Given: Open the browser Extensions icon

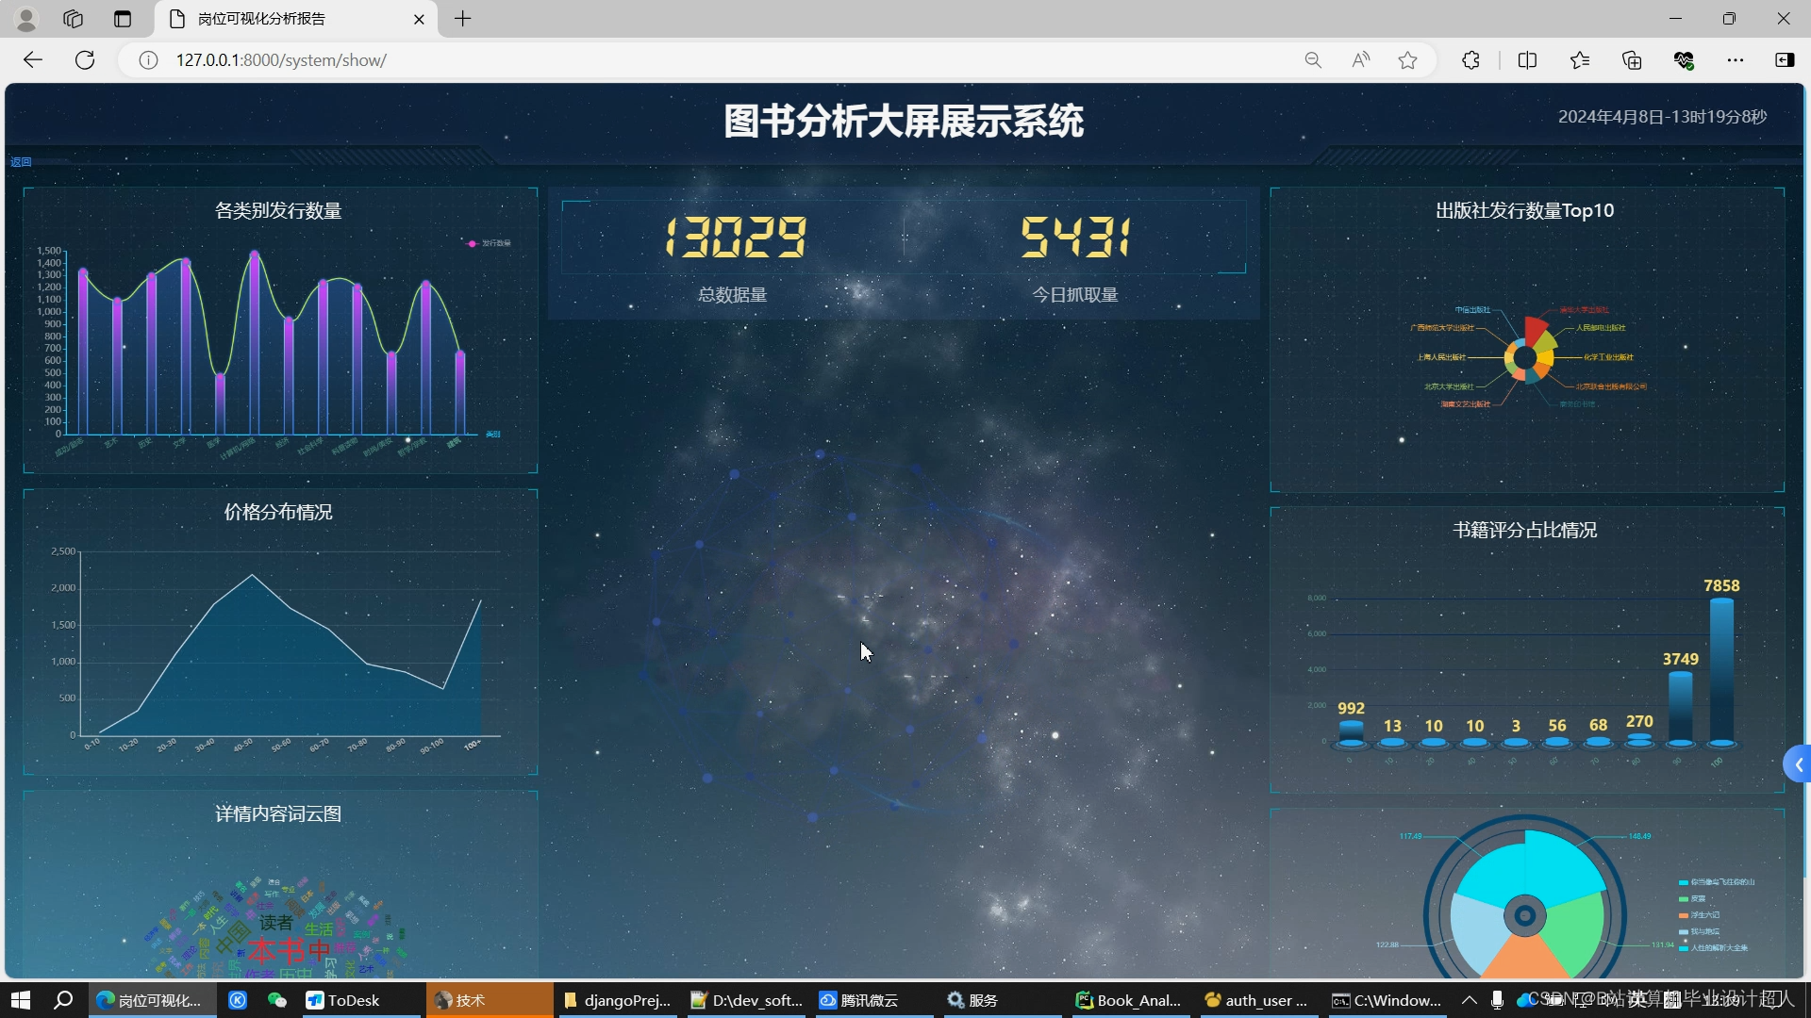Looking at the screenshot, I should (1470, 60).
